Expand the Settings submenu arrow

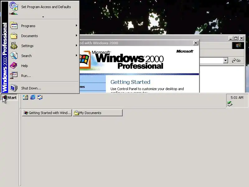point(77,46)
